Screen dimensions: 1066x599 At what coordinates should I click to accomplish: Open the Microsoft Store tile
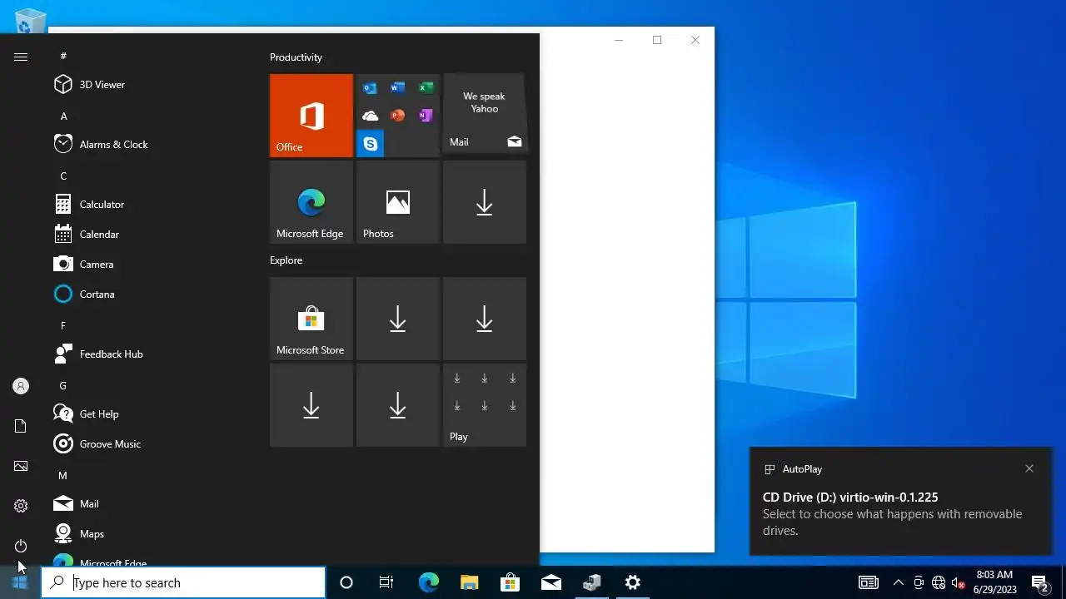[311, 319]
